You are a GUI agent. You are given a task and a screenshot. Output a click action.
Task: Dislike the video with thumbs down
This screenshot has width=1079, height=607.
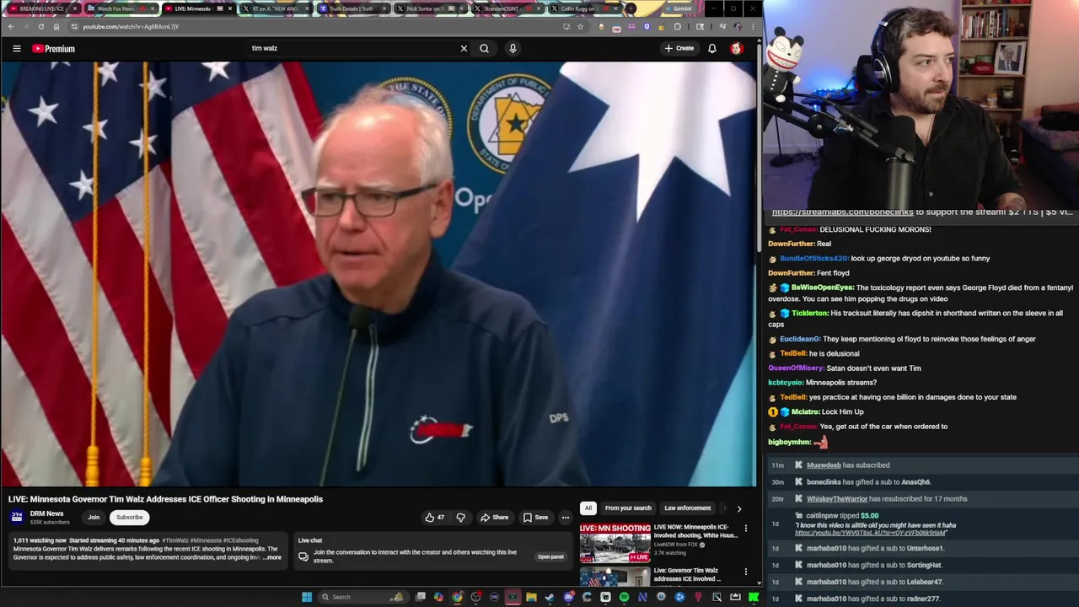coord(461,518)
